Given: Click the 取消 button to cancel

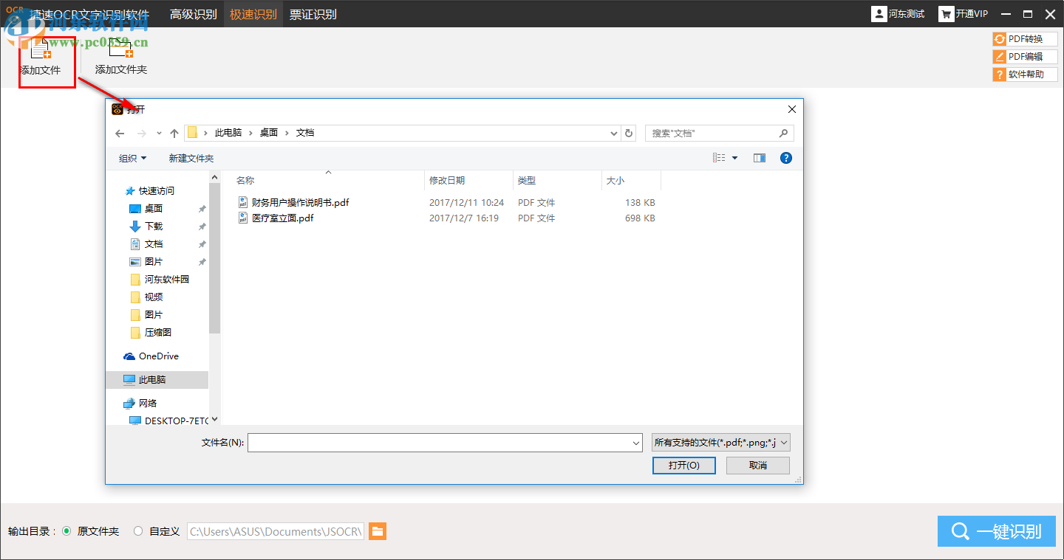Looking at the screenshot, I should tap(757, 465).
